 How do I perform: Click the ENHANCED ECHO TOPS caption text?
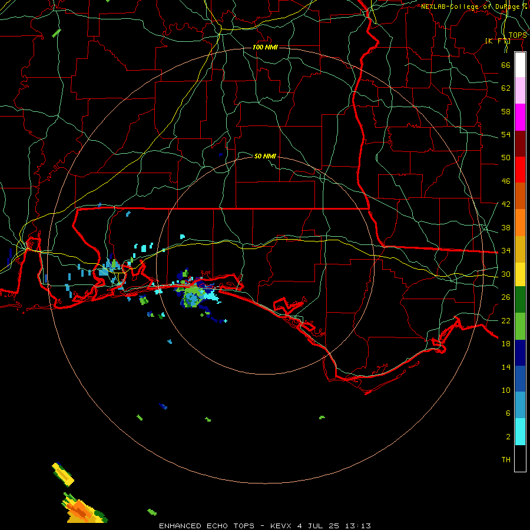pos(207,526)
